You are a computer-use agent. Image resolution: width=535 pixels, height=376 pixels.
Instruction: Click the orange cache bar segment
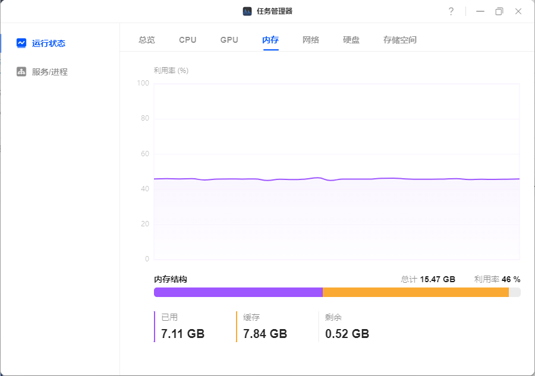pos(416,292)
